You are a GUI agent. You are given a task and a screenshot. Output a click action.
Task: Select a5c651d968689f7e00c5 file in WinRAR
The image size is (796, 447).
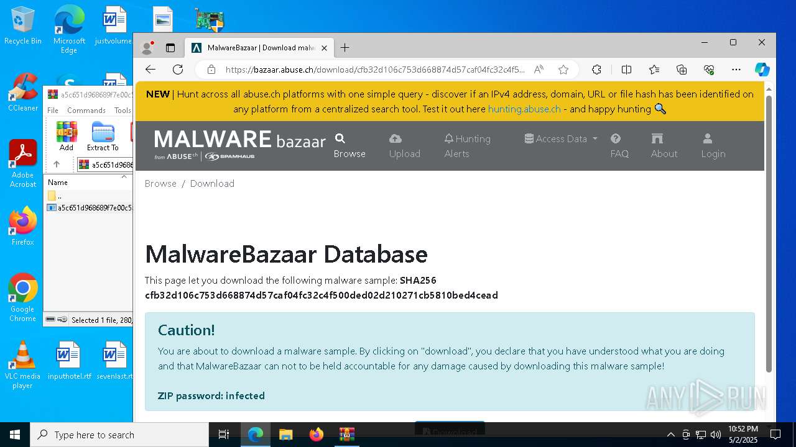coord(90,208)
